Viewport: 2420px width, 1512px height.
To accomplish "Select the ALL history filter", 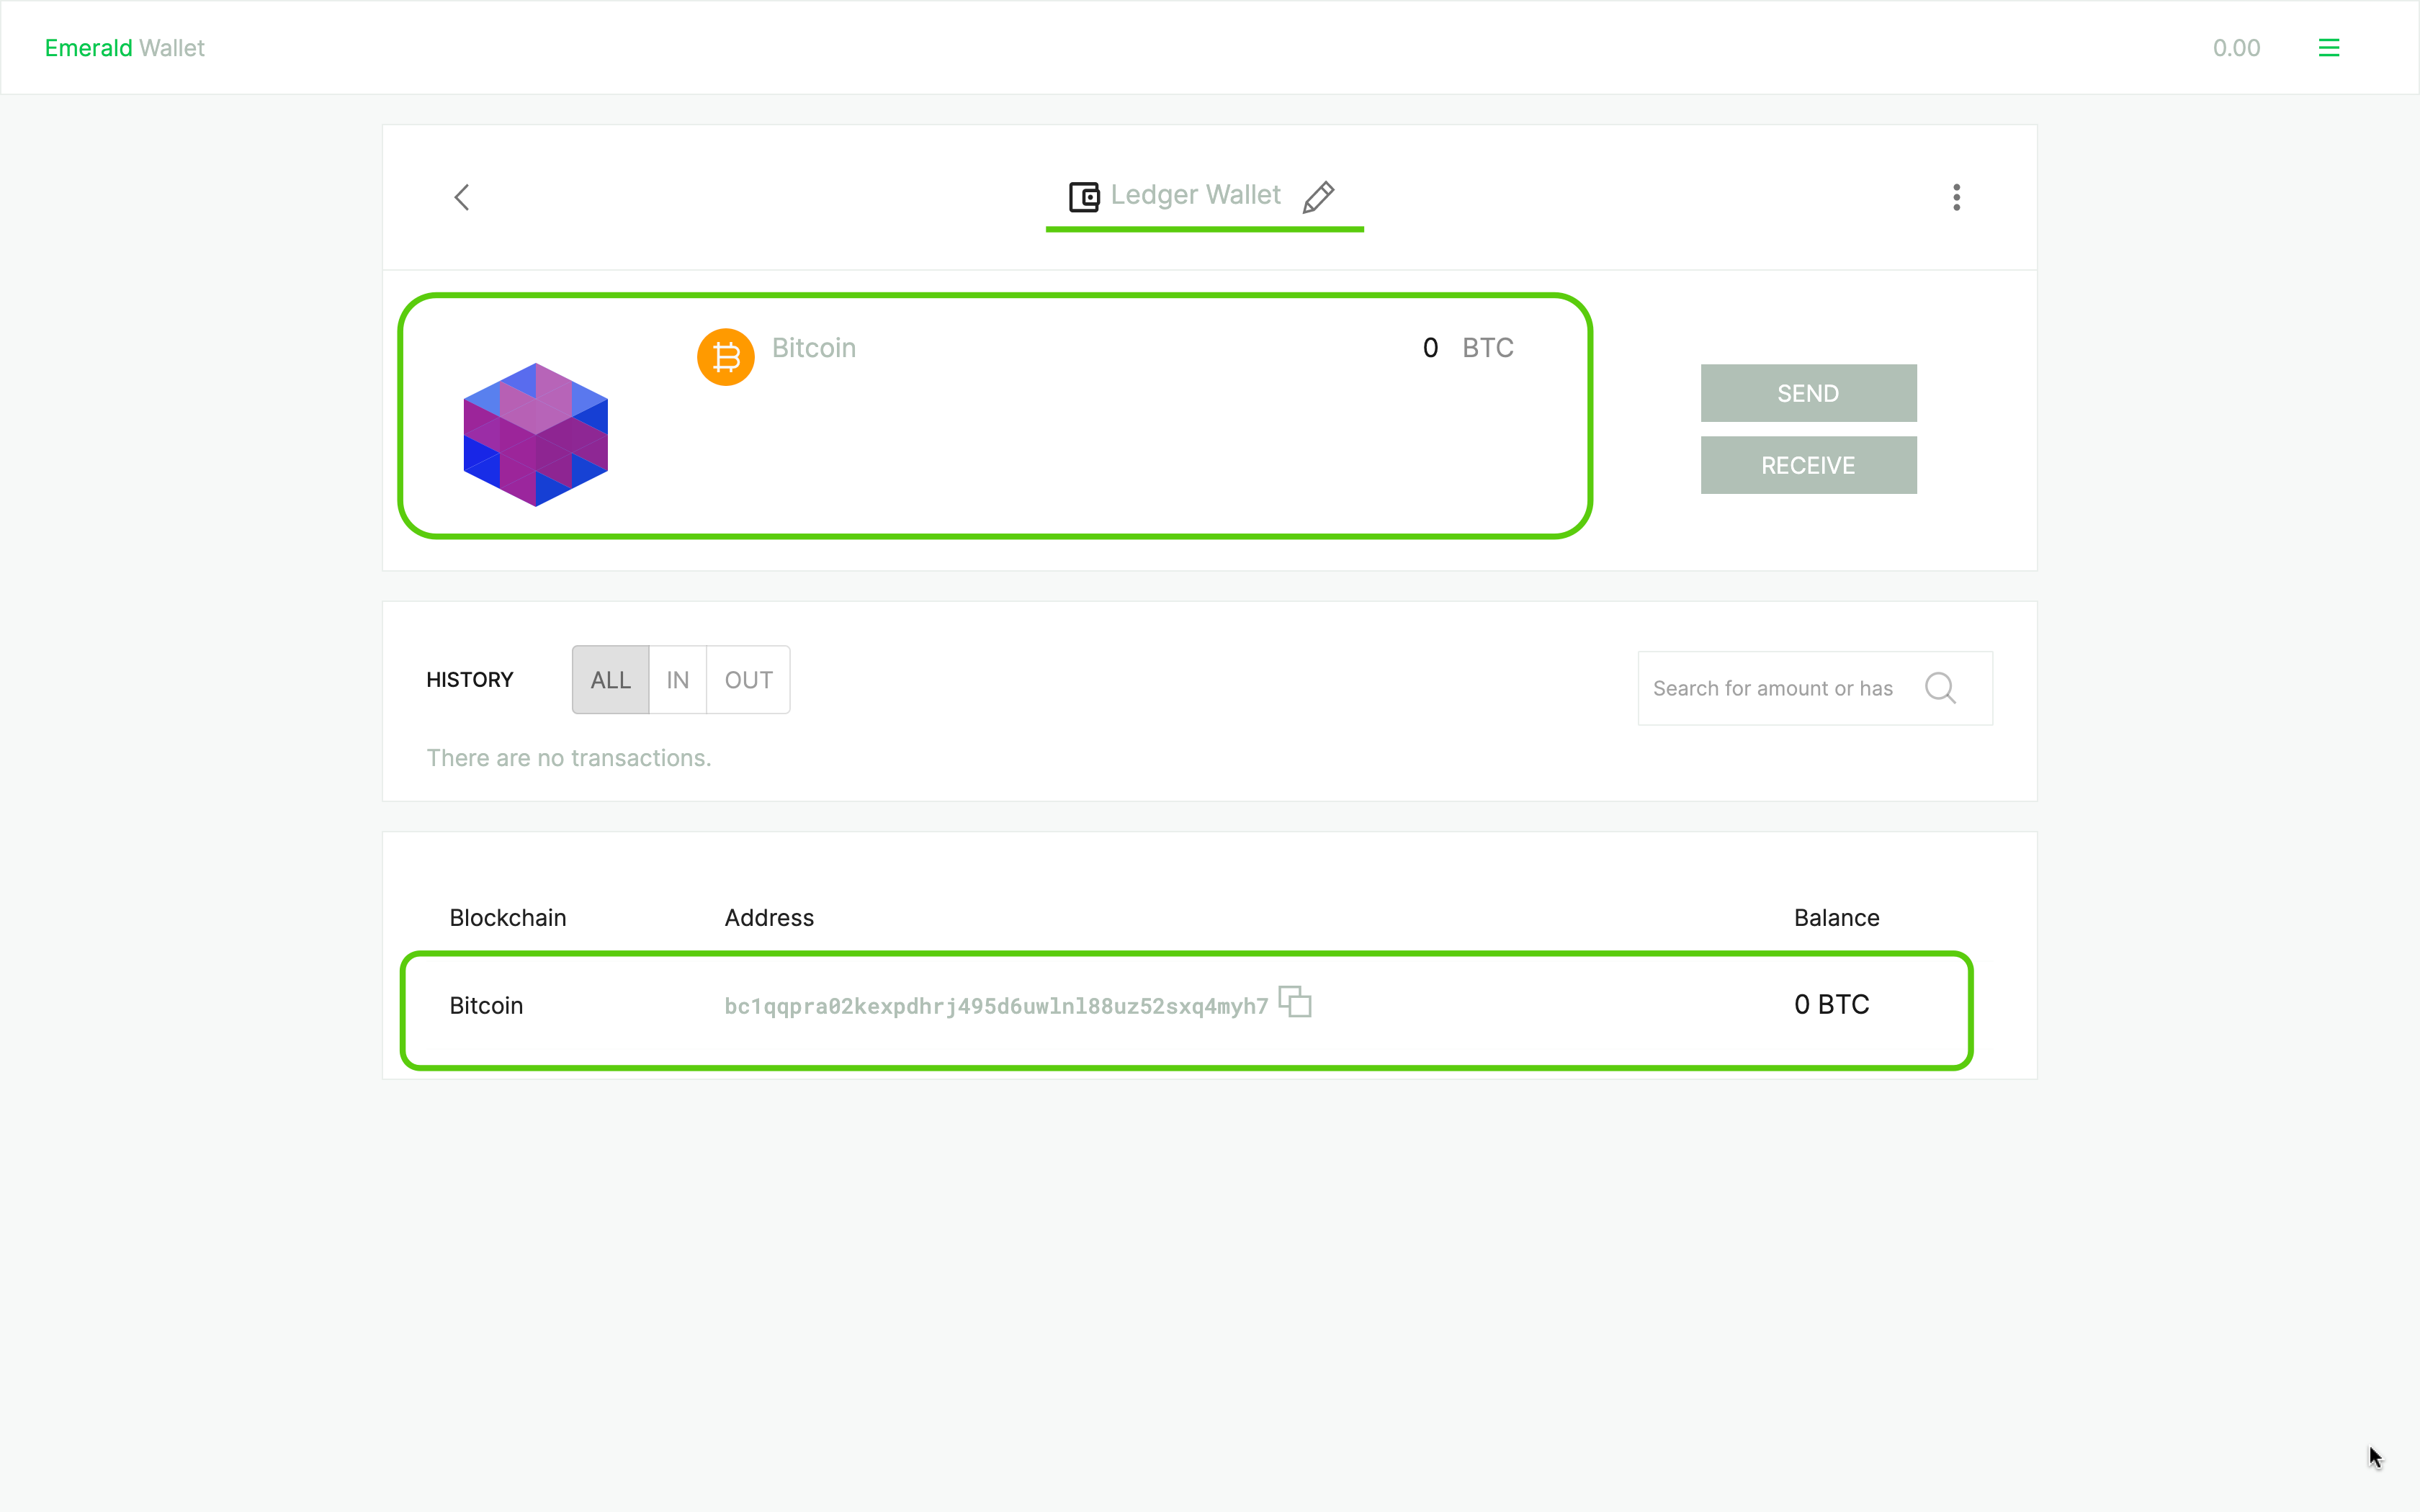I will 610,680.
